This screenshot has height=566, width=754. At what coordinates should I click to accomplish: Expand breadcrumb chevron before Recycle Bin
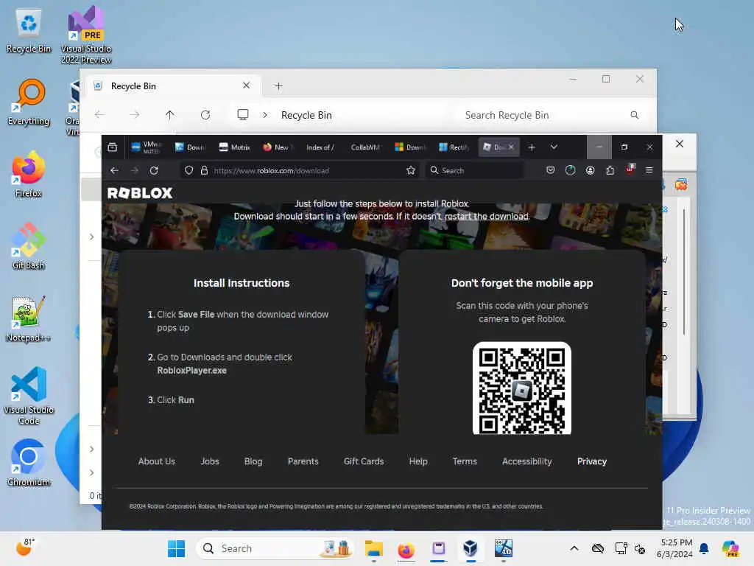pos(265,115)
